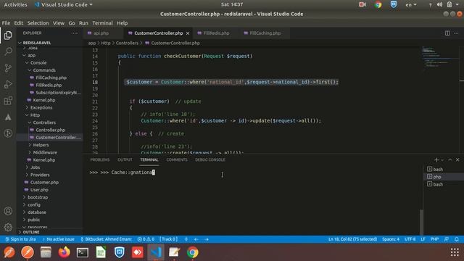Viewport: 464px width, 261px height.
Task: Maximize the terminal panel with caret icon
Action: click(449, 159)
